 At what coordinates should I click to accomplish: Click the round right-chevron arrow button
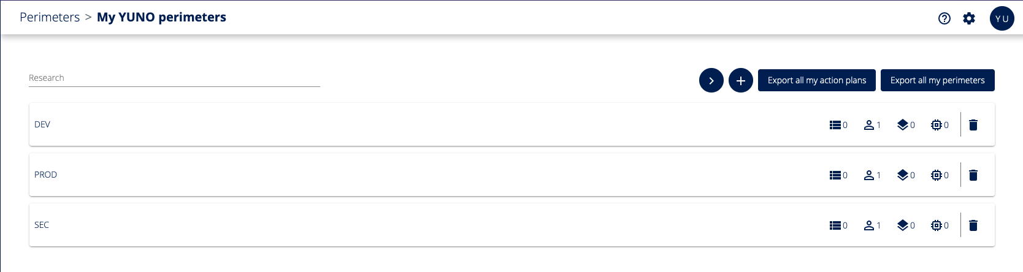click(x=711, y=80)
